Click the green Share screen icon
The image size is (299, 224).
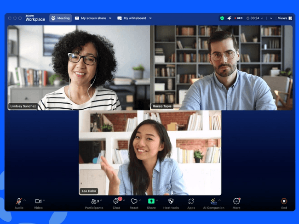point(151,201)
